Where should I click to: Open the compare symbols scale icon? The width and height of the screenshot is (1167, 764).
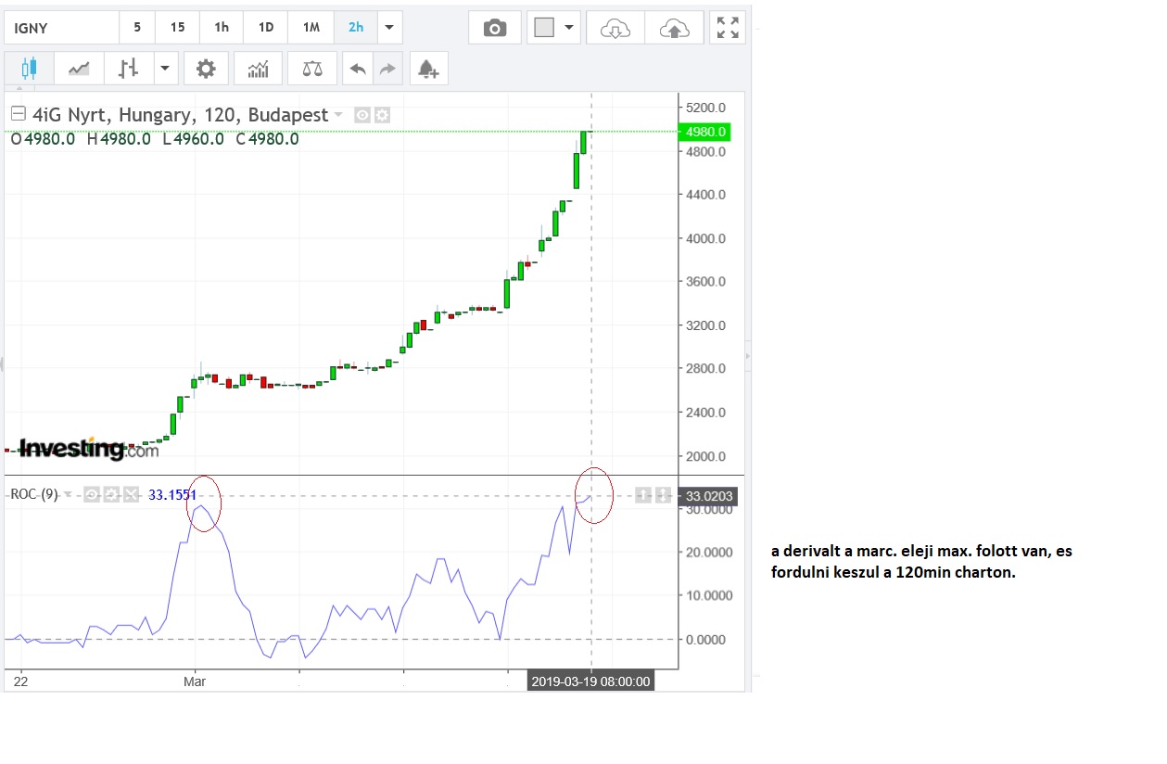312,68
